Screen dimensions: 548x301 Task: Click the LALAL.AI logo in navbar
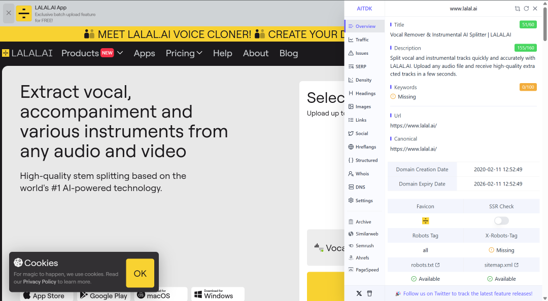(27, 53)
